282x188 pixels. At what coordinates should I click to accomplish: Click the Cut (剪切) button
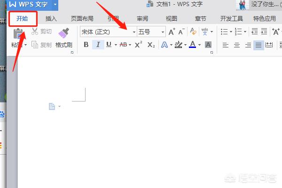41,31
